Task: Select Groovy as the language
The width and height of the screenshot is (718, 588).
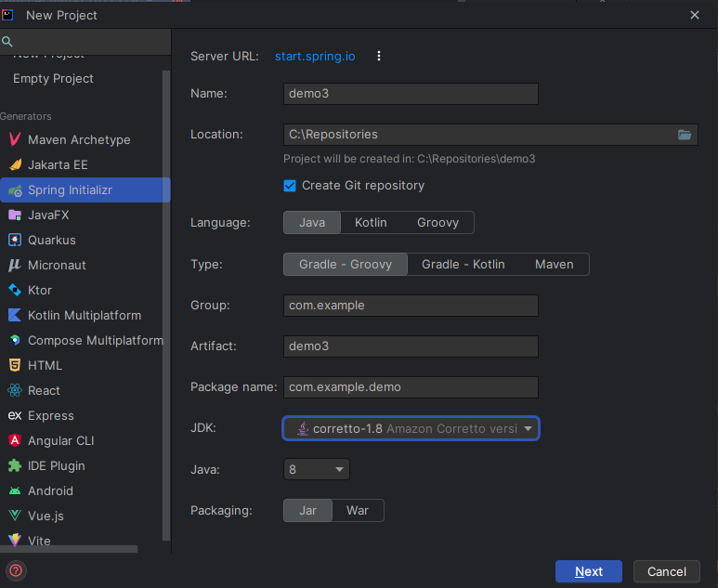Action: point(437,223)
